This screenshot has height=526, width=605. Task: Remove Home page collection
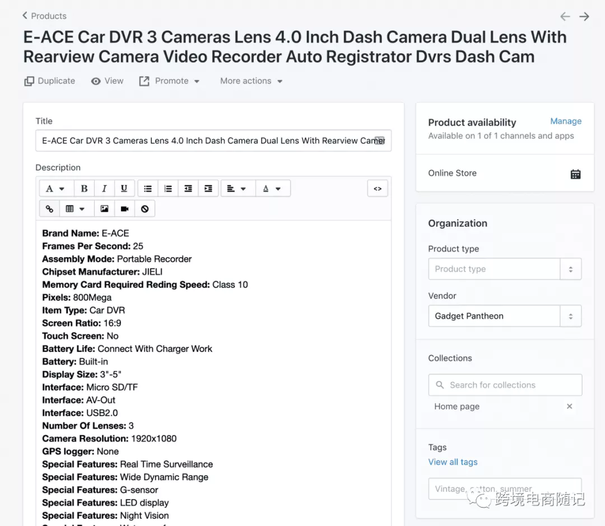569,406
